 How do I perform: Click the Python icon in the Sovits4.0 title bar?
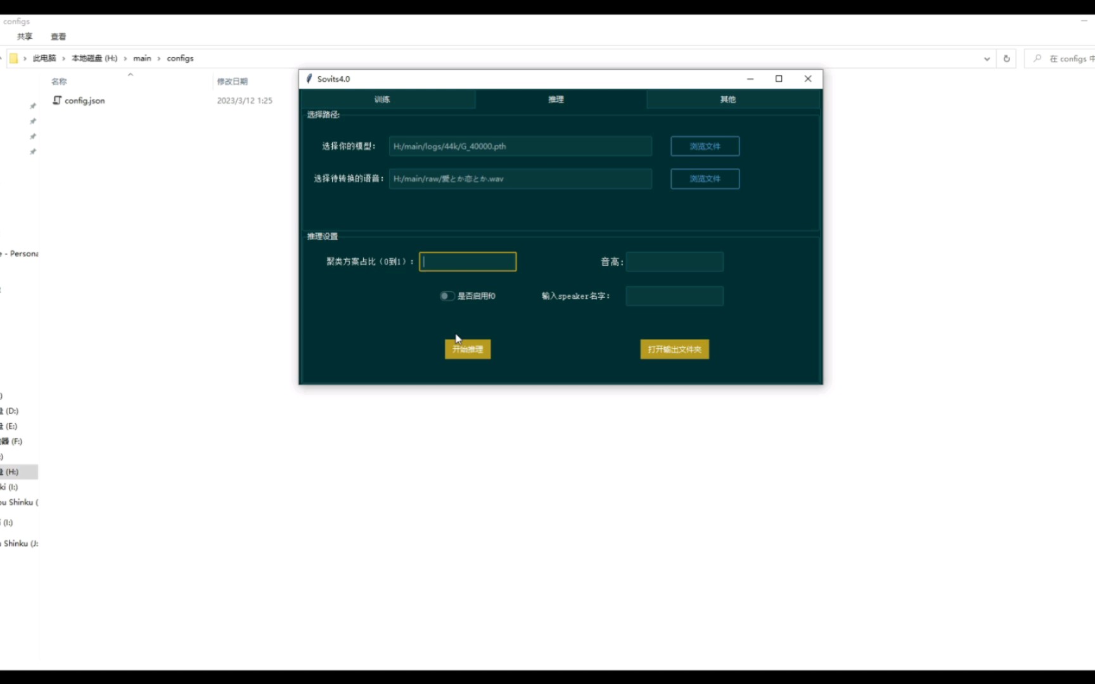[x=309, y=79]
